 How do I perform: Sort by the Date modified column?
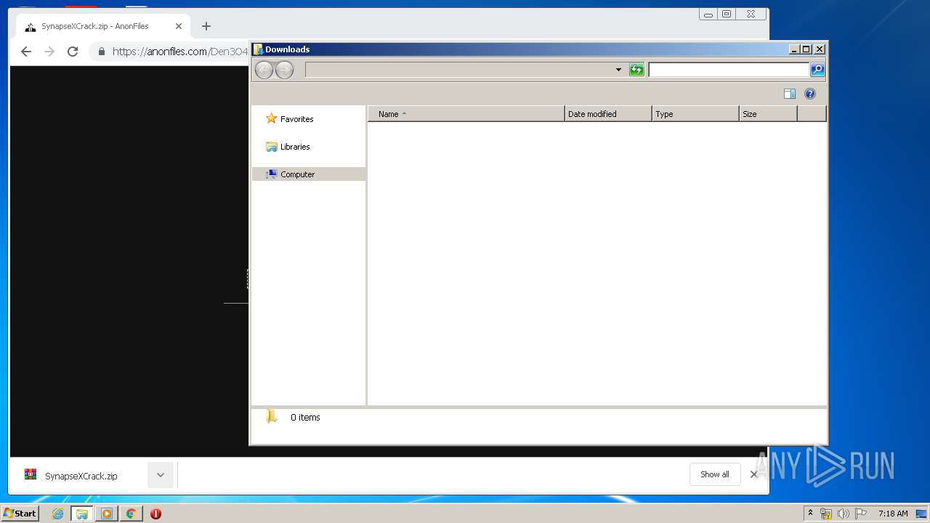click(608, 114)
